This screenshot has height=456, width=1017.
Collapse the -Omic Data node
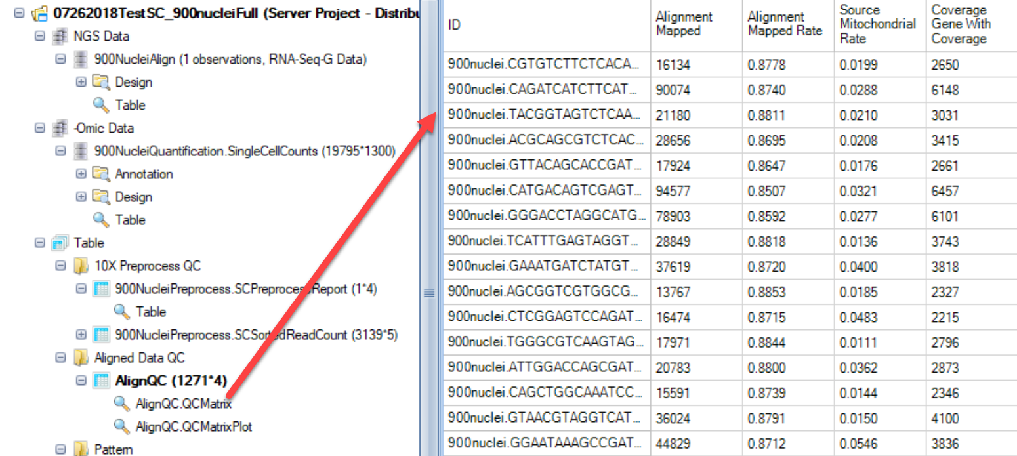click(x=39, y=128)
